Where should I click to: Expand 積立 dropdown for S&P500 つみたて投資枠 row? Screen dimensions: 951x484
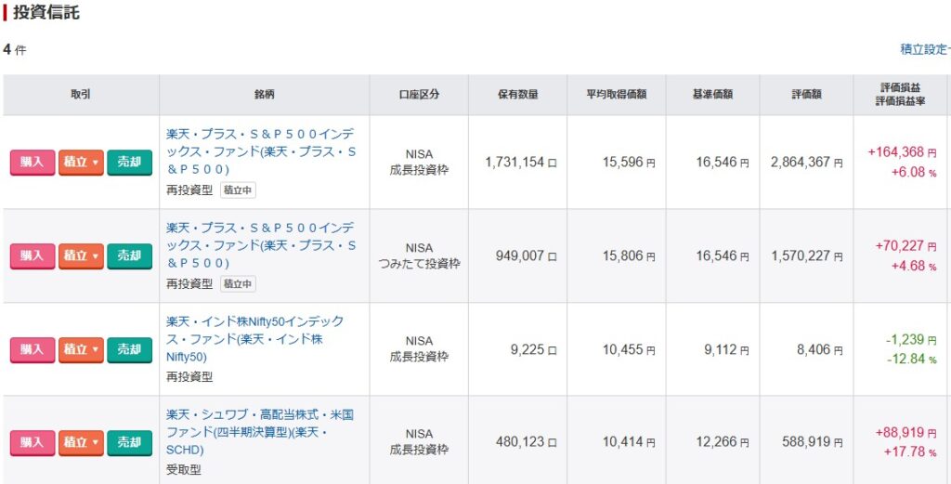[81, 256]
